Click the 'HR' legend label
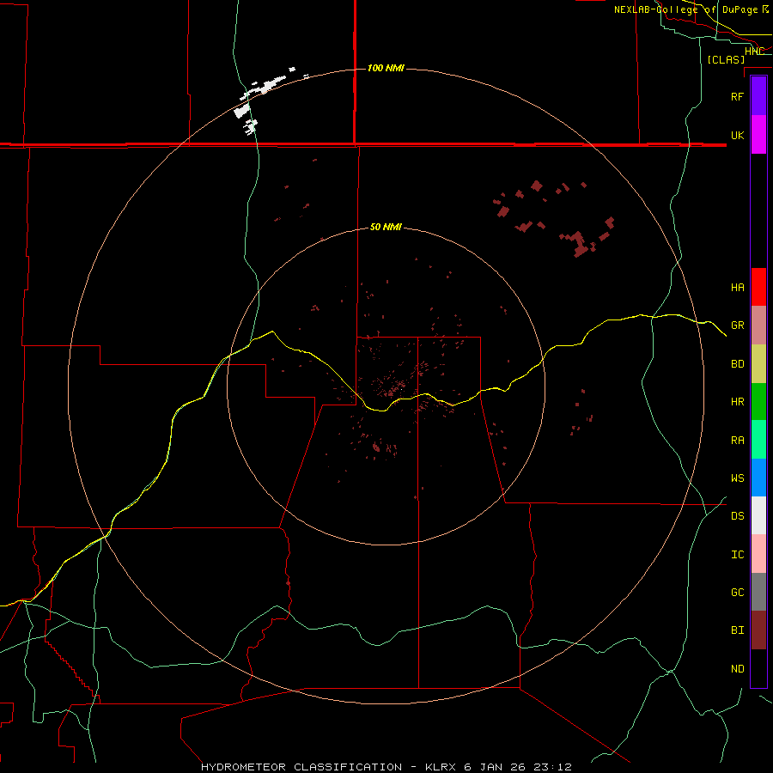 (737, 402)
